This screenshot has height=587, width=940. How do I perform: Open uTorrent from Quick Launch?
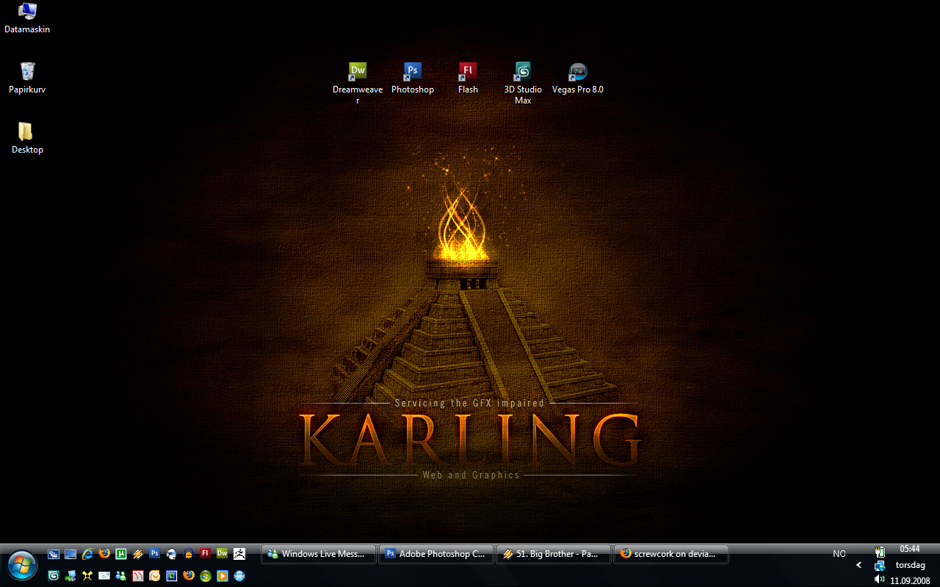[121, 554]
